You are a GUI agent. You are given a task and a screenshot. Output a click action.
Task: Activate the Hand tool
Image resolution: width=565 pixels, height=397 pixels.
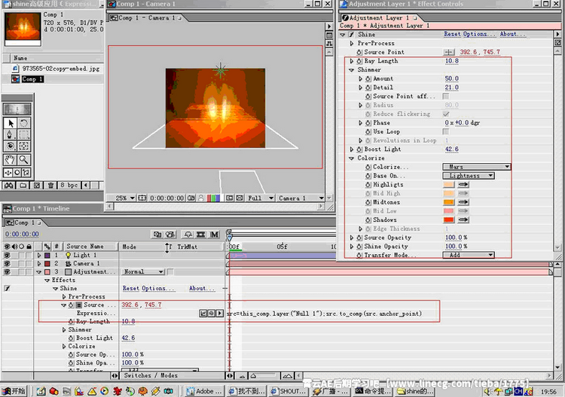pos(10,159)
